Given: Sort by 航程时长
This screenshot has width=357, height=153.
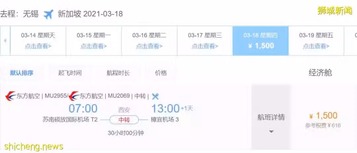Looking at the screenshot, I should click(118, 73).
